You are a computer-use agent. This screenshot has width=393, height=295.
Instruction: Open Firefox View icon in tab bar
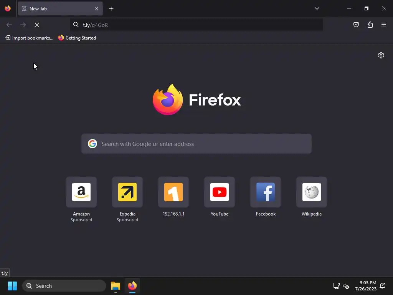pyautogui.click(x=8, y=8)
